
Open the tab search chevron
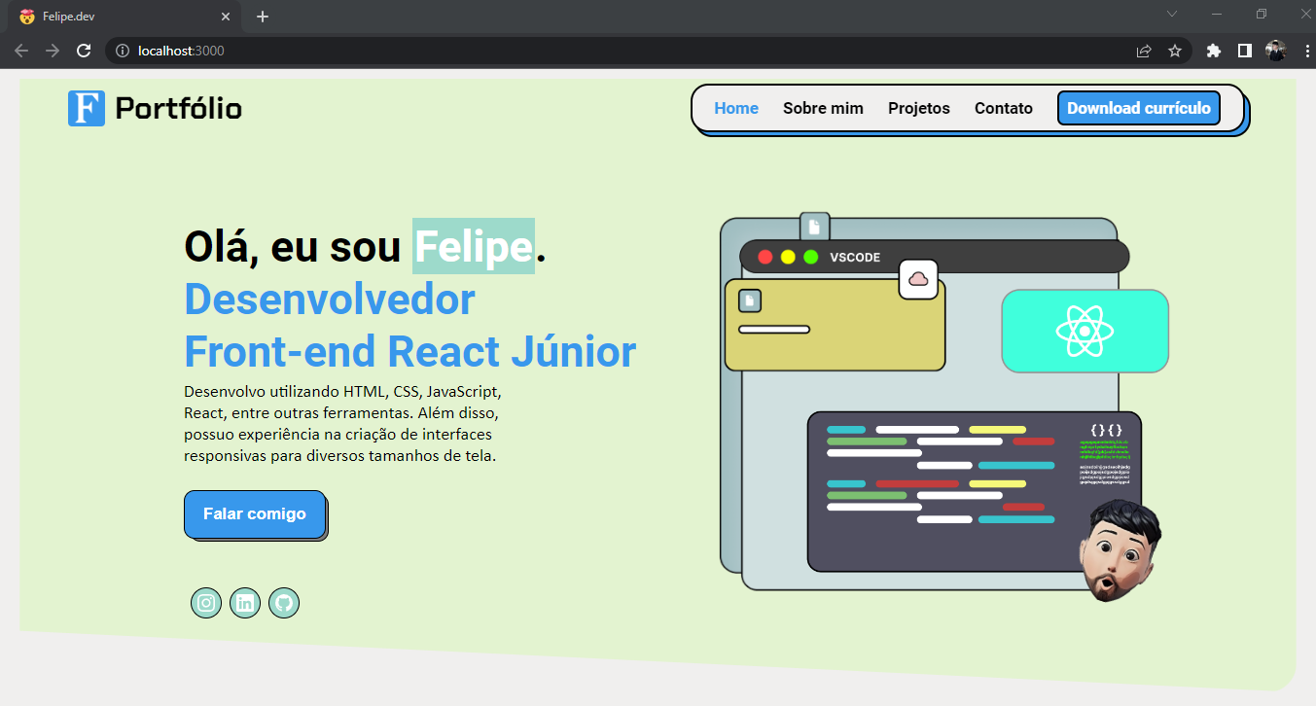[x=1170, y=16]
